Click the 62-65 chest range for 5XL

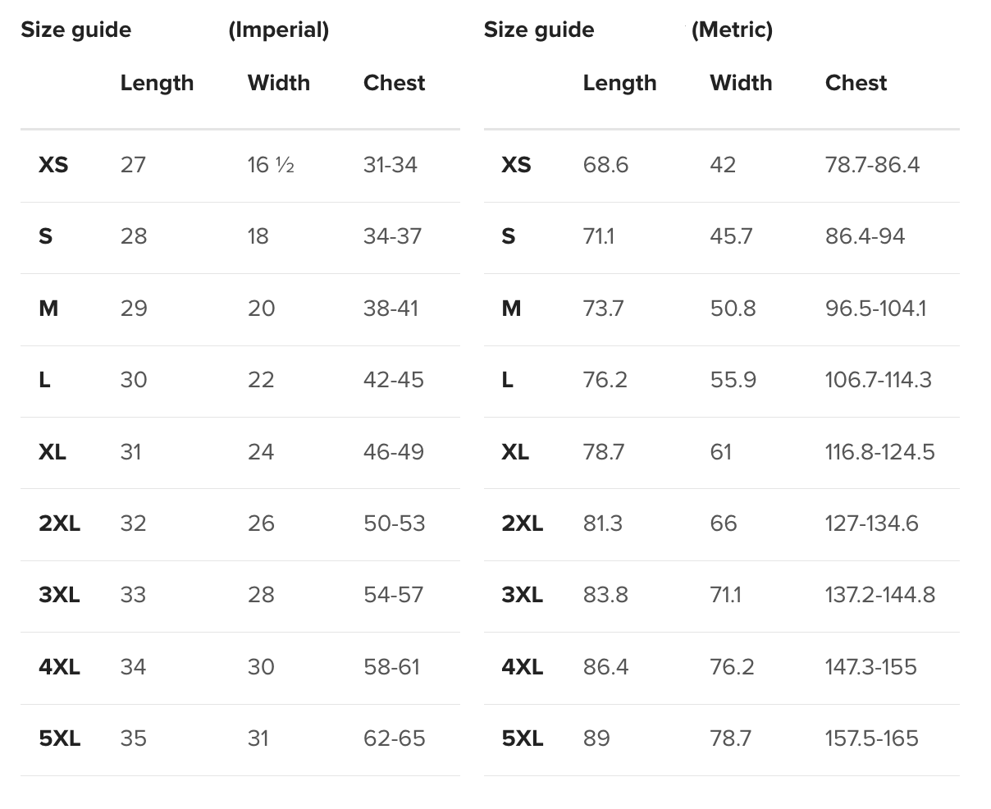[x=395, y=738]
